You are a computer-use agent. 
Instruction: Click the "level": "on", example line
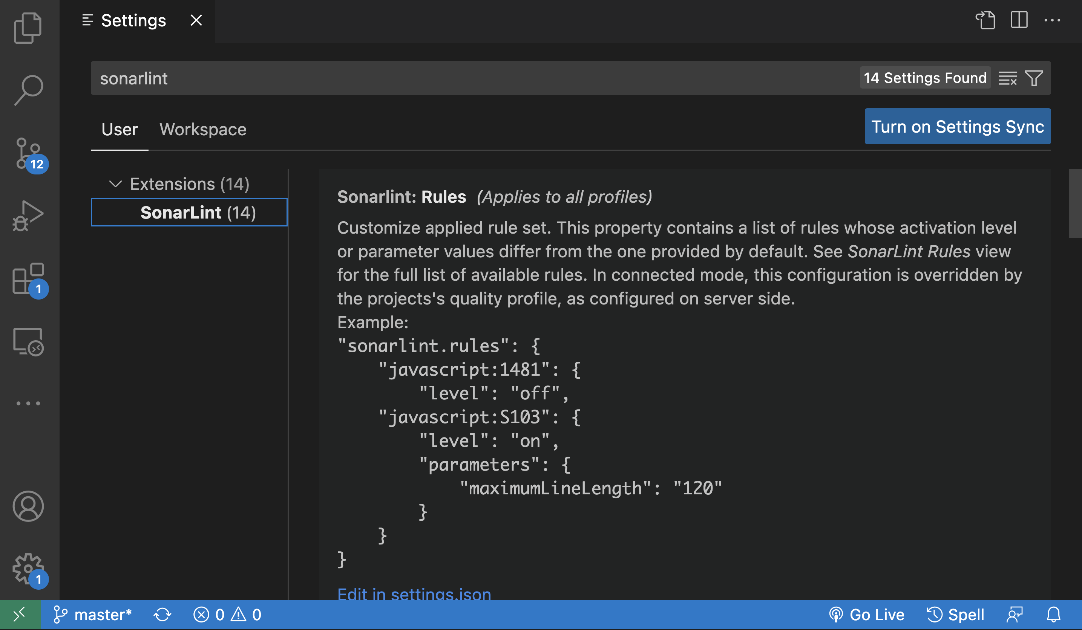pos(489,441)
